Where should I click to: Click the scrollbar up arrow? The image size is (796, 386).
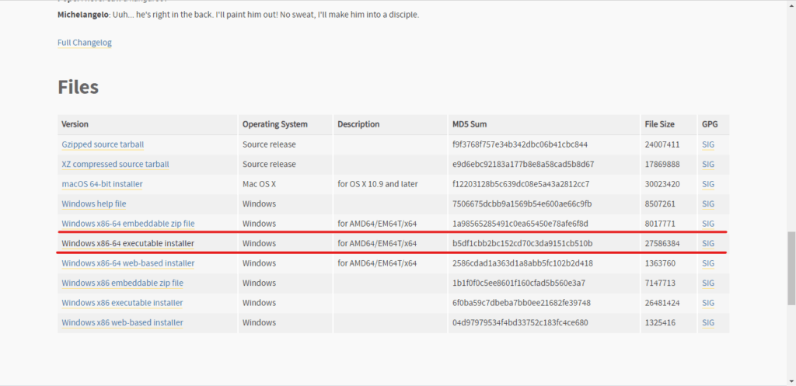click(791, 5)
